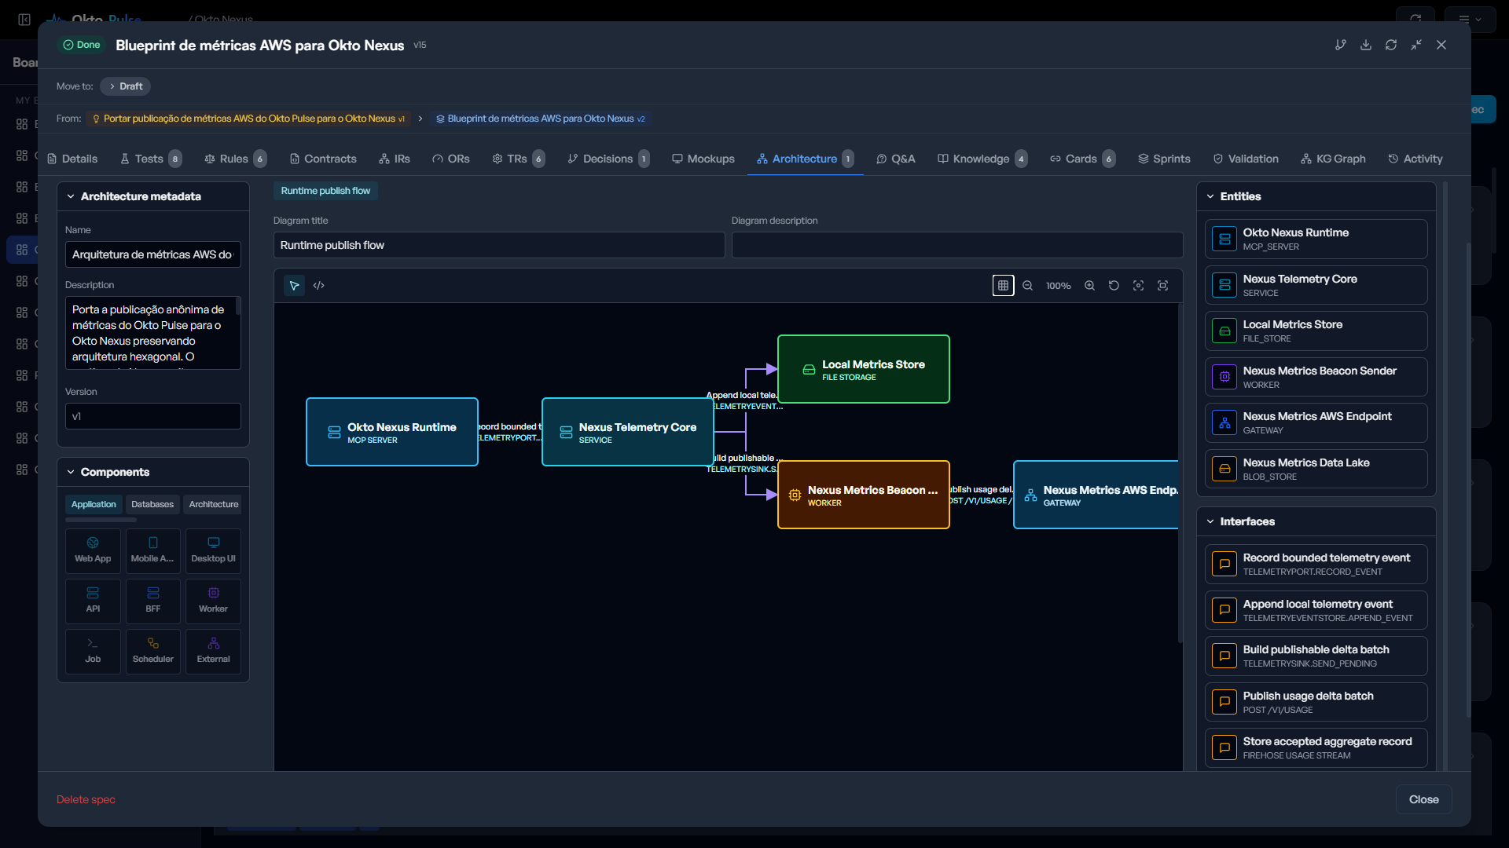Click Delete spec
The image size is (1509, 848).
pos(86,799)
